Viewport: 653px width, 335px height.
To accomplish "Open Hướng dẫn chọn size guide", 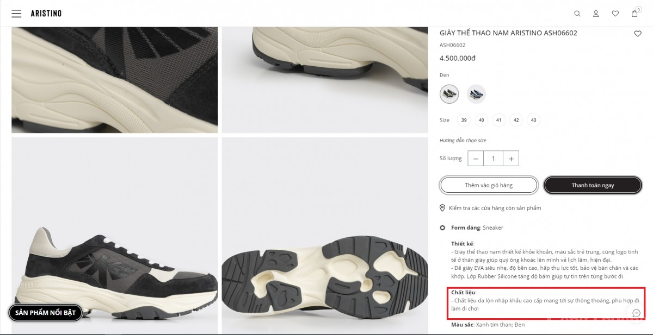I will tap(463, 141).
